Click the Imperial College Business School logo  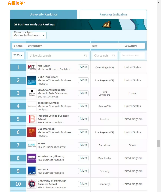(x=32, y=119)
